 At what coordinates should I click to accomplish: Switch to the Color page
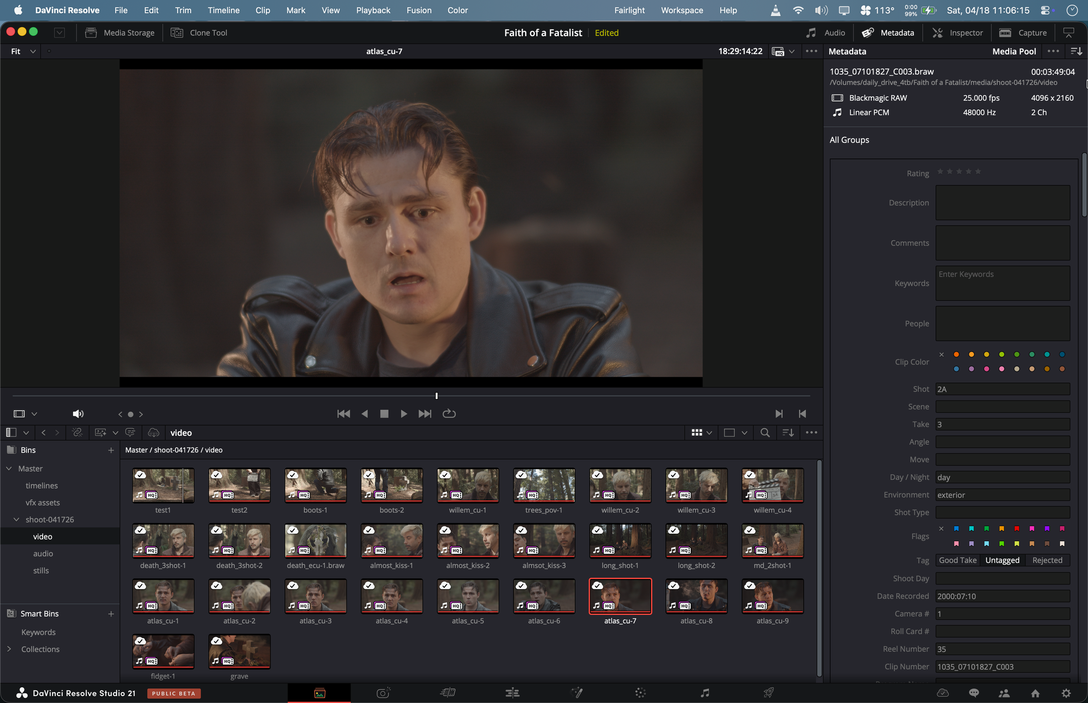pos(640,693)
